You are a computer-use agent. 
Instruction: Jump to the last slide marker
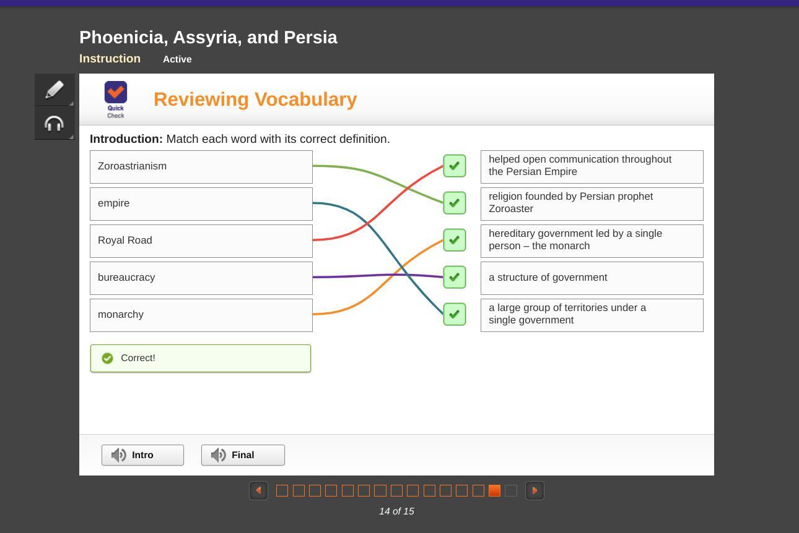point(511,490)
